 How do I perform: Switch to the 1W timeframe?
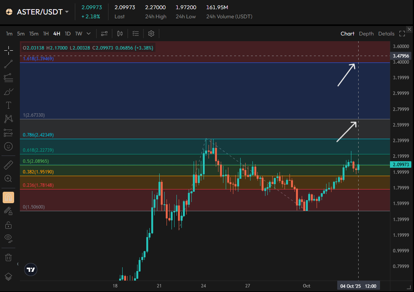tap(79, 34)
